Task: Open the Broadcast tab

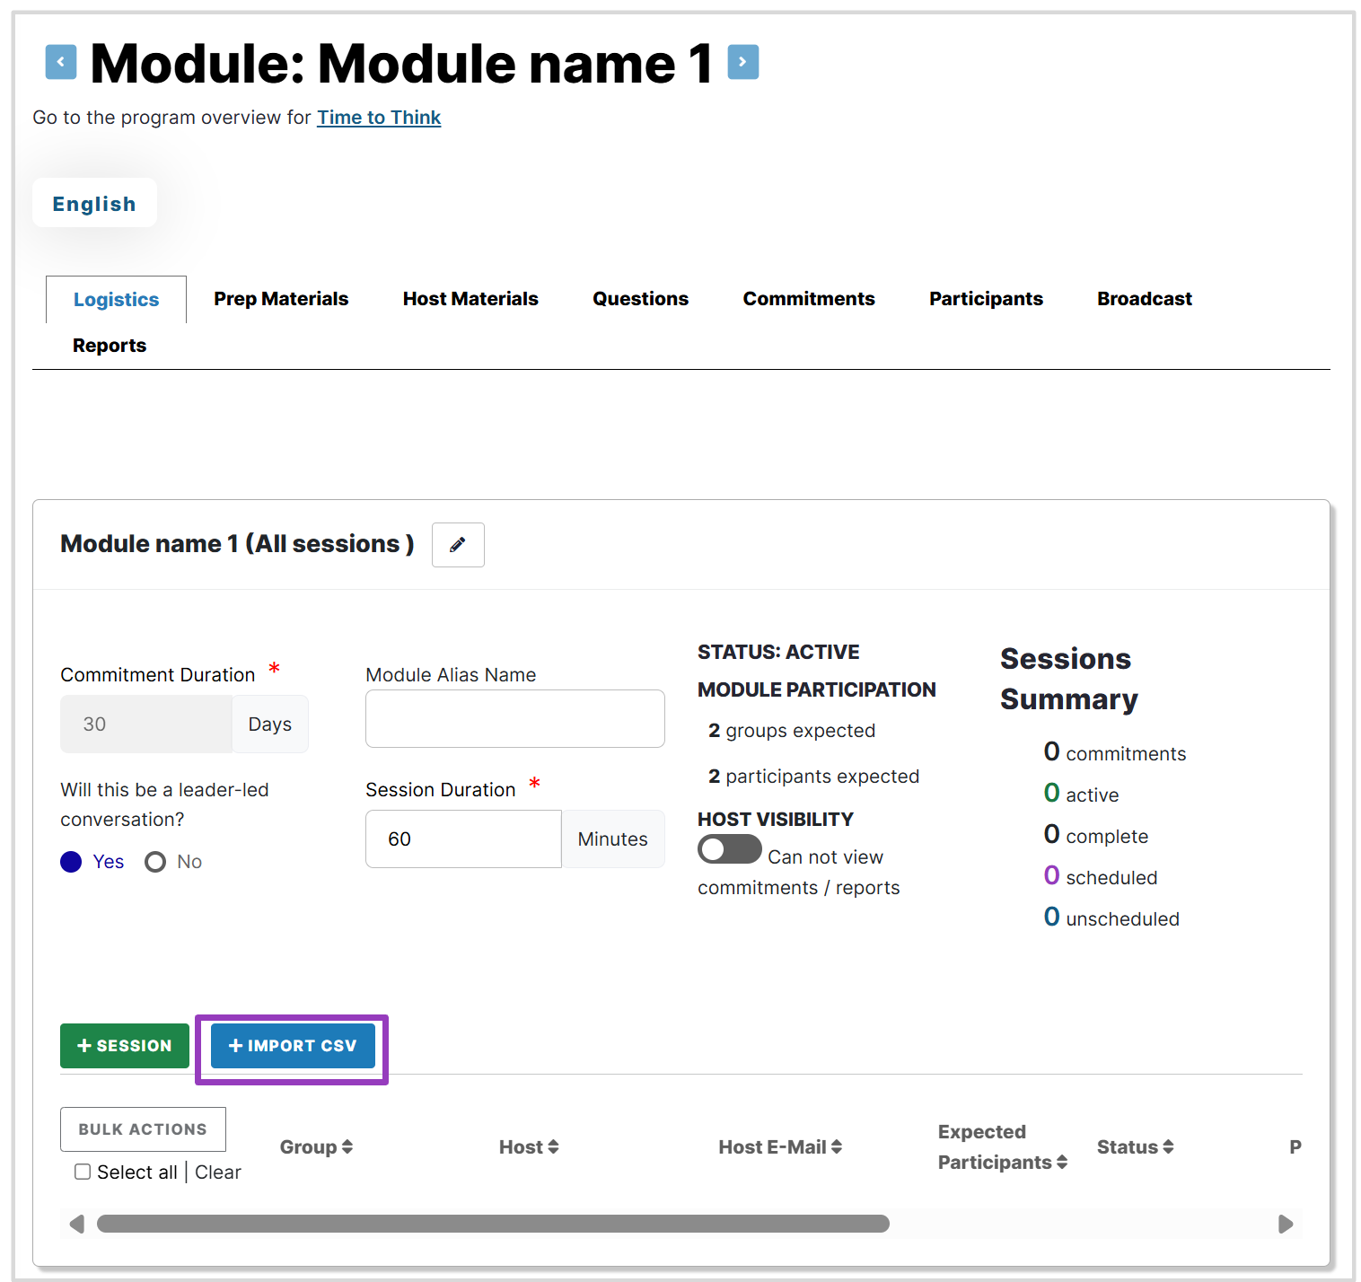Action: (x=1145, y=299)
